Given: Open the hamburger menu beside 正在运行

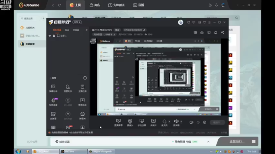Looking at the screenshot, I should [254, 141].
